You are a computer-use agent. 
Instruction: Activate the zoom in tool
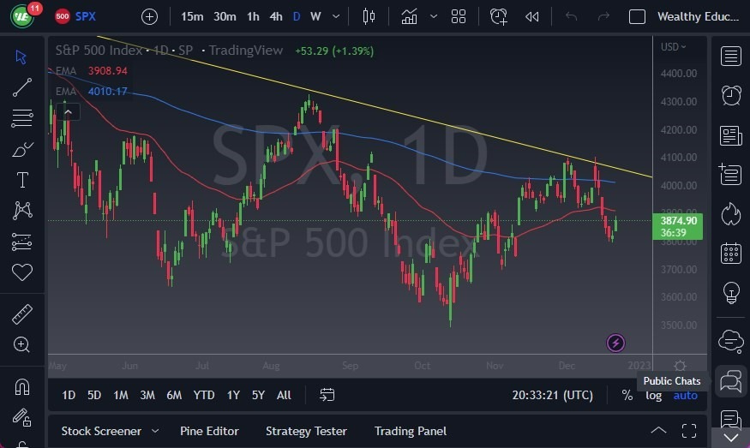[x=21, y=344]
